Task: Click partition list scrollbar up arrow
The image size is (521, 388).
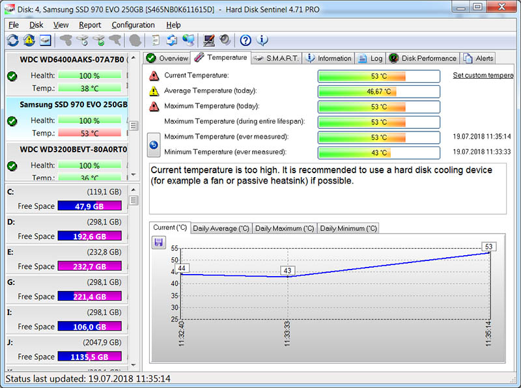Action: click(134, 189)
